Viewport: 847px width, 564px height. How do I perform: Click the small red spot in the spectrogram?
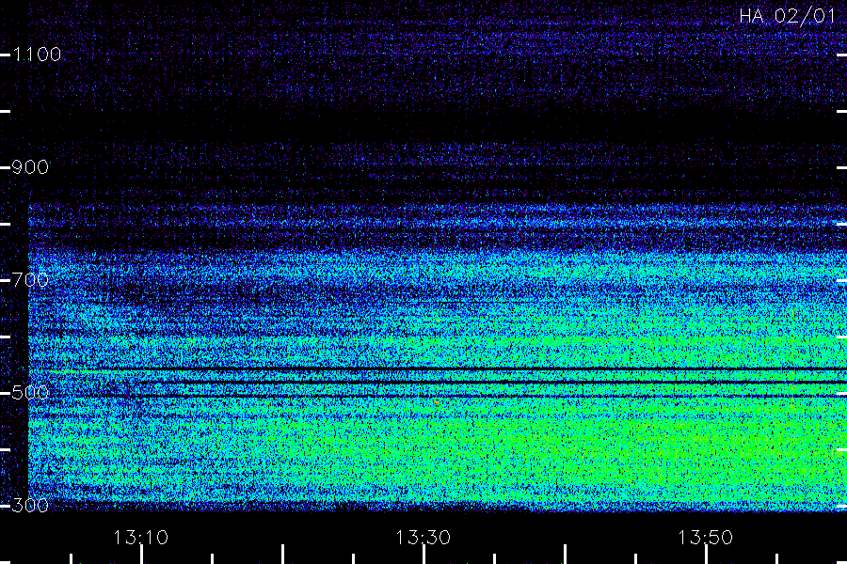(437, 402)
